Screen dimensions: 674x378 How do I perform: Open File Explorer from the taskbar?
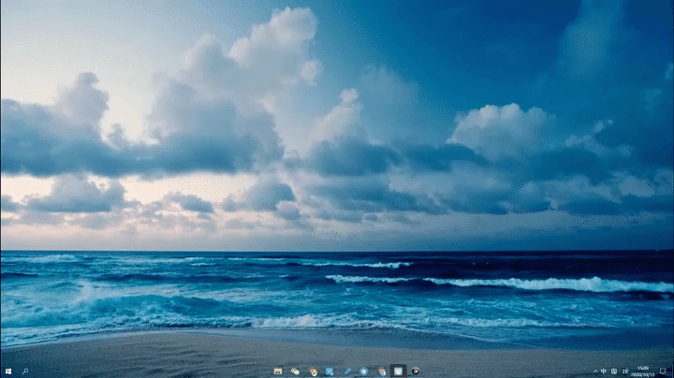point(278,371)
